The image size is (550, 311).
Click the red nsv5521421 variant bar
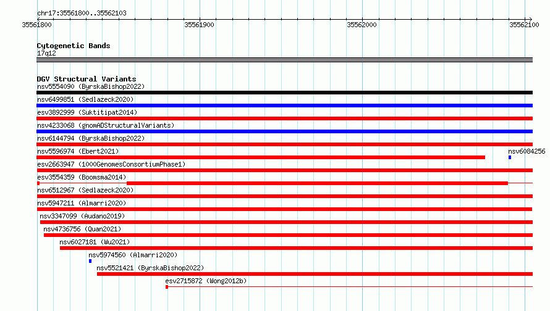pos(315,274)
